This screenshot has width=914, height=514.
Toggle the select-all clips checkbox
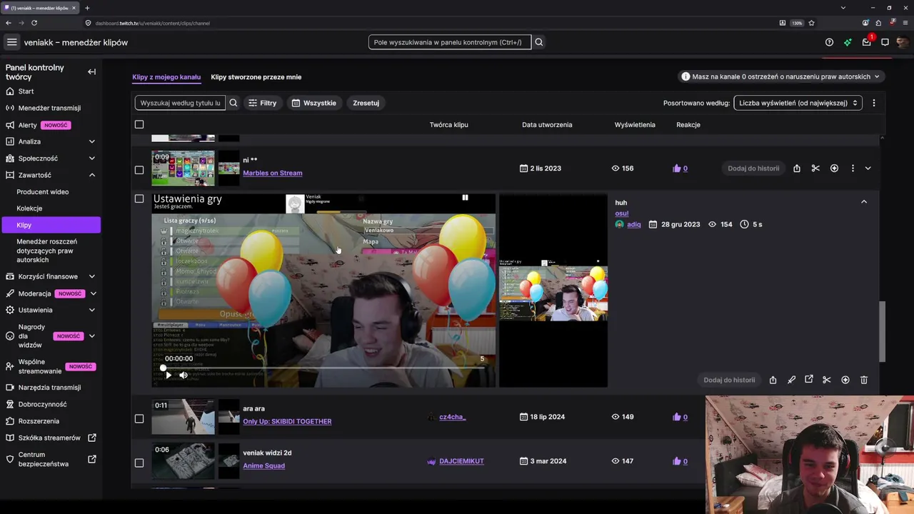tap(139, 124)
